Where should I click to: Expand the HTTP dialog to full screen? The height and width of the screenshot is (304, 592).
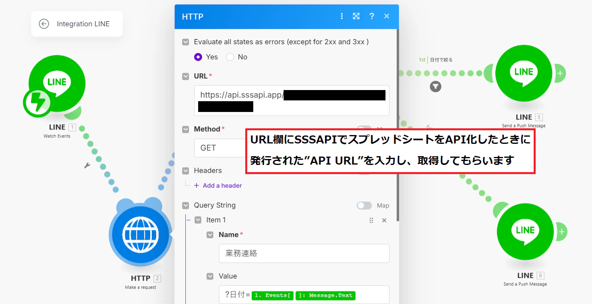tap(356, 16)
